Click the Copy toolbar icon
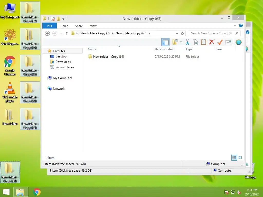This screenshot has height=197, width=263. tap(195, 42)
